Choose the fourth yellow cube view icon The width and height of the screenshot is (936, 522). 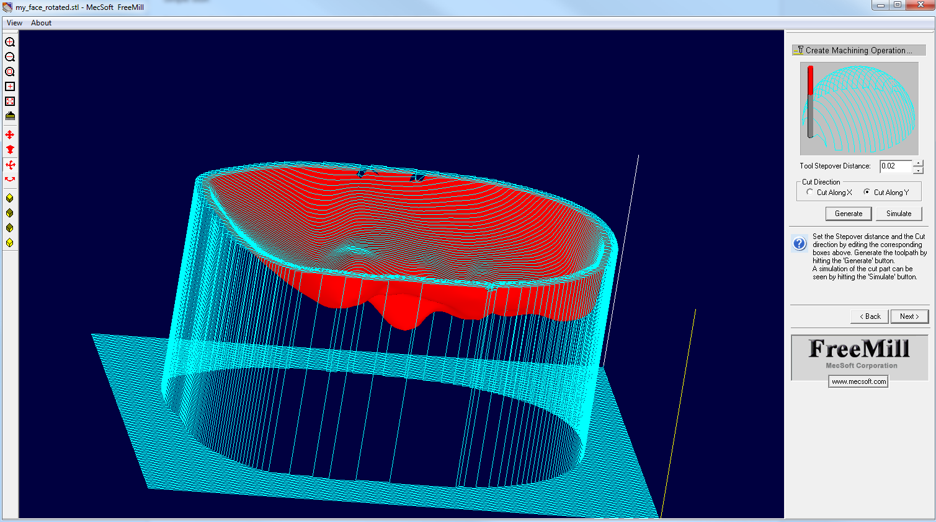pyautogui.click(x=10, y=243)
